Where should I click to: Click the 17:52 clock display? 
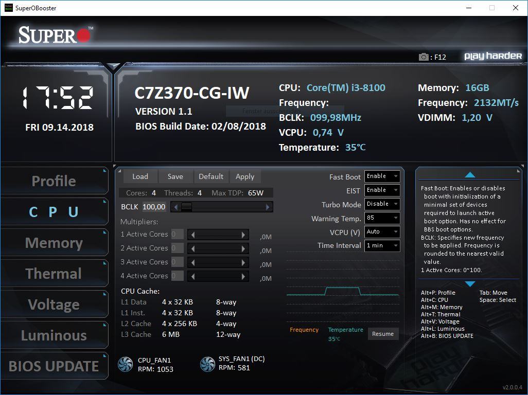pos(58,98)
